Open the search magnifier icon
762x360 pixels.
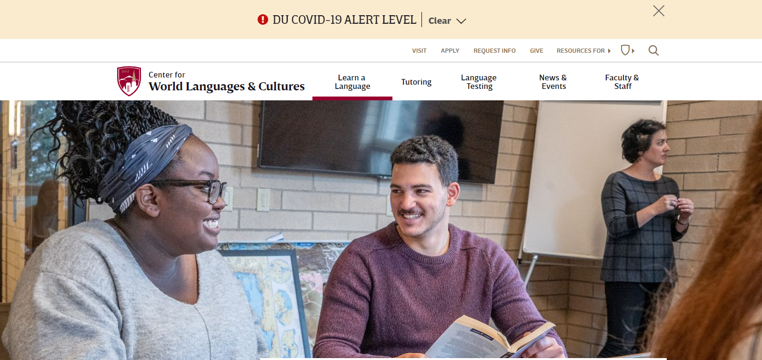(x=653, y=50)
